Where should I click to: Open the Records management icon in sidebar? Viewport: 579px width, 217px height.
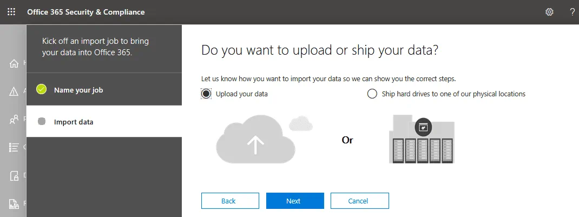15,203
